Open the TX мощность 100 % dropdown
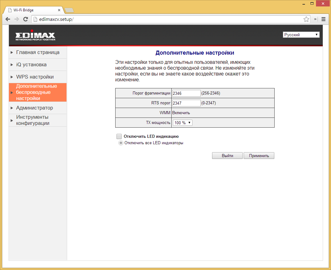Viewport: 331px width, 270px height. tap(182, 123)
